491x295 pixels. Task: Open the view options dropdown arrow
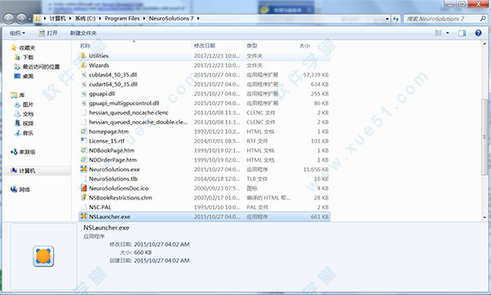click(448, 33)
